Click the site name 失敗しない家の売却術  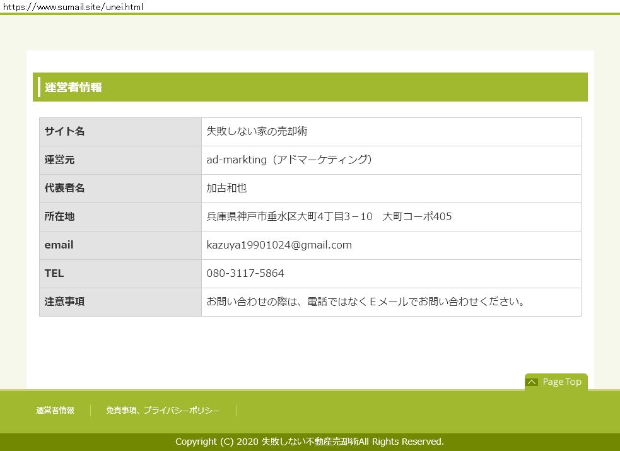point(257,132)
